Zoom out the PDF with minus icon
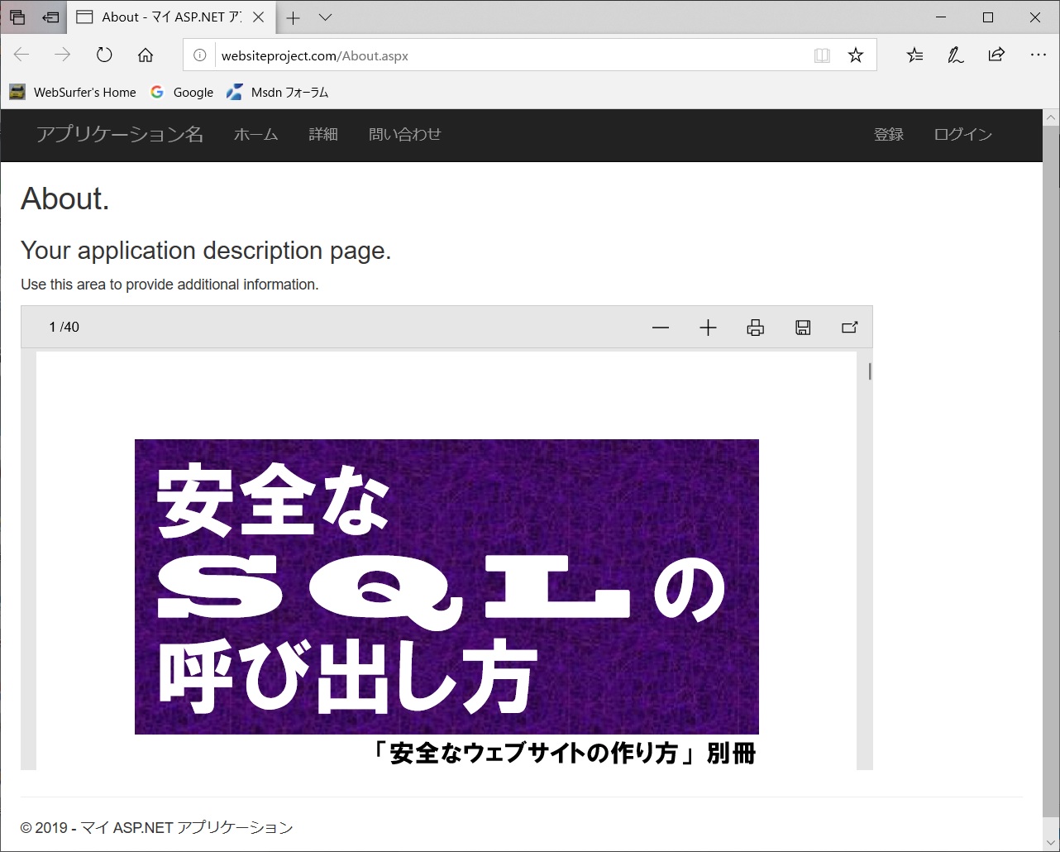 pyautogui.click(x=660, y=328)
